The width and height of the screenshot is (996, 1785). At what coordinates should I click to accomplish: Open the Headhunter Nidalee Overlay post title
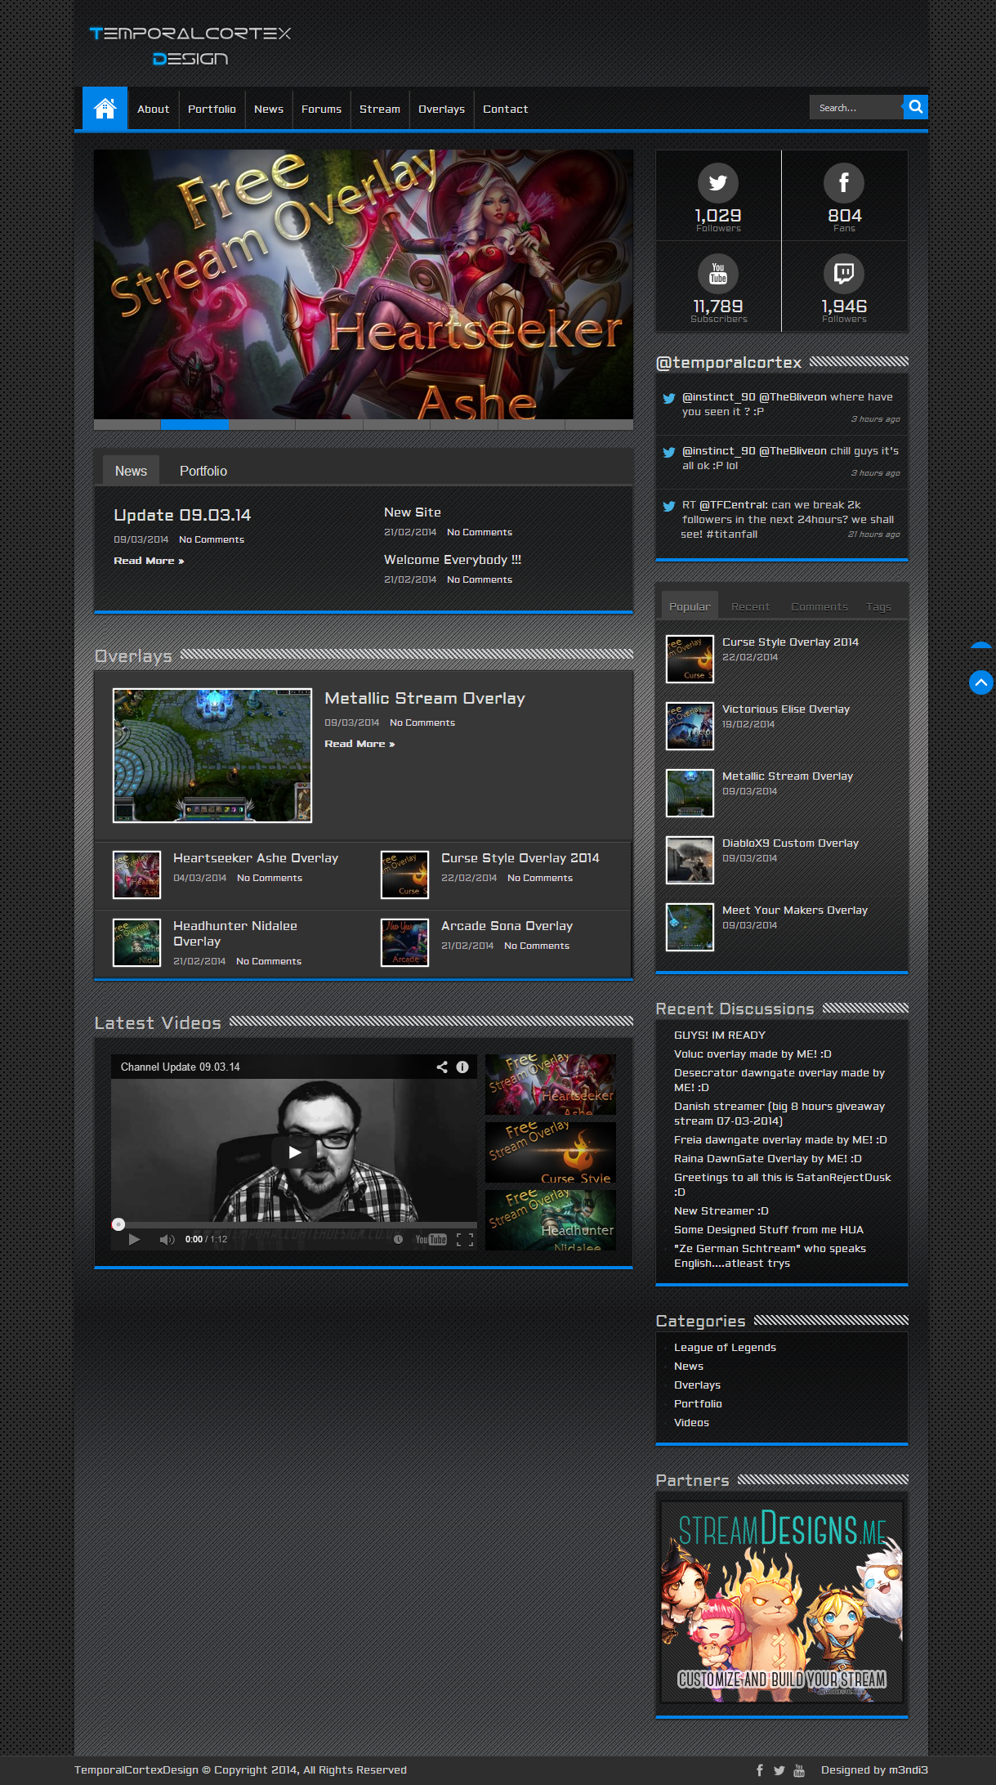click(x=235, y=933)
